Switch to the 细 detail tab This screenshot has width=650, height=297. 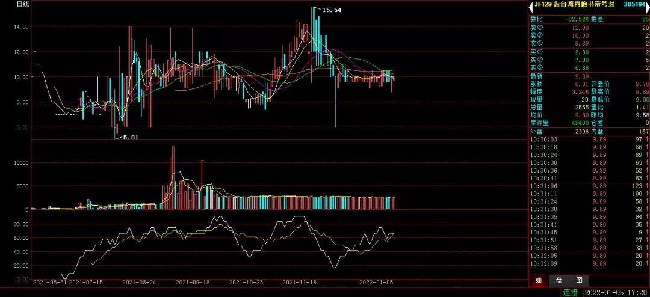pyautogui.click(x=539, y=280)
